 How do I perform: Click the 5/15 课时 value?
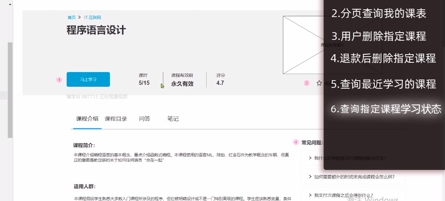(144, 83)
